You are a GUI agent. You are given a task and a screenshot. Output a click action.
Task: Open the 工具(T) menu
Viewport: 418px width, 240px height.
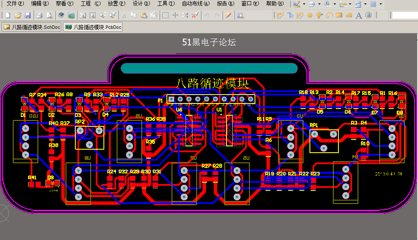[x=166, y=4]
